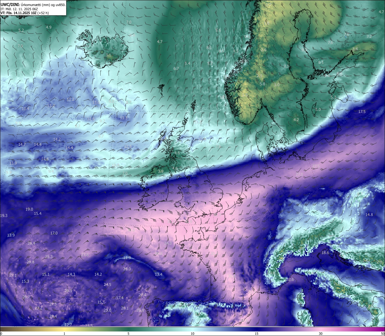Click the 27.4 value on the map

[142, 295]
